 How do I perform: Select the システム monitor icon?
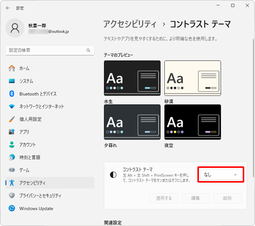12,81
